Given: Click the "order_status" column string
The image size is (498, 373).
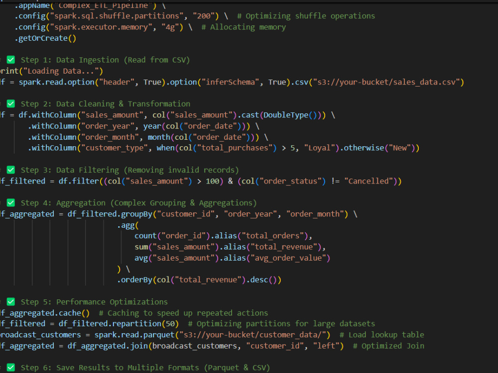Looking at the screenshot, I should [x=290, y=181].
